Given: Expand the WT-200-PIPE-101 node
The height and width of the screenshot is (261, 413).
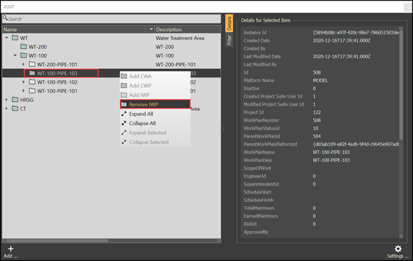Looking at the screenshot, I should [x=23, y=64].
